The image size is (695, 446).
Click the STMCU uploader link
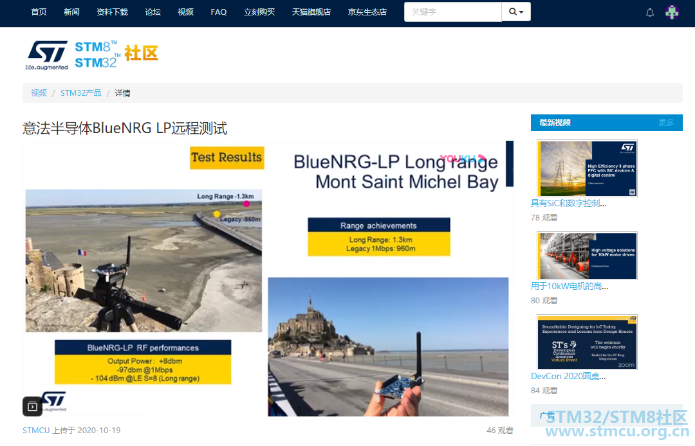(36, 430)
